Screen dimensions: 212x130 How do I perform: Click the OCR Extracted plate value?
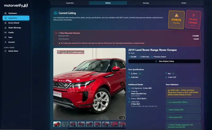[x=196, y=39]
